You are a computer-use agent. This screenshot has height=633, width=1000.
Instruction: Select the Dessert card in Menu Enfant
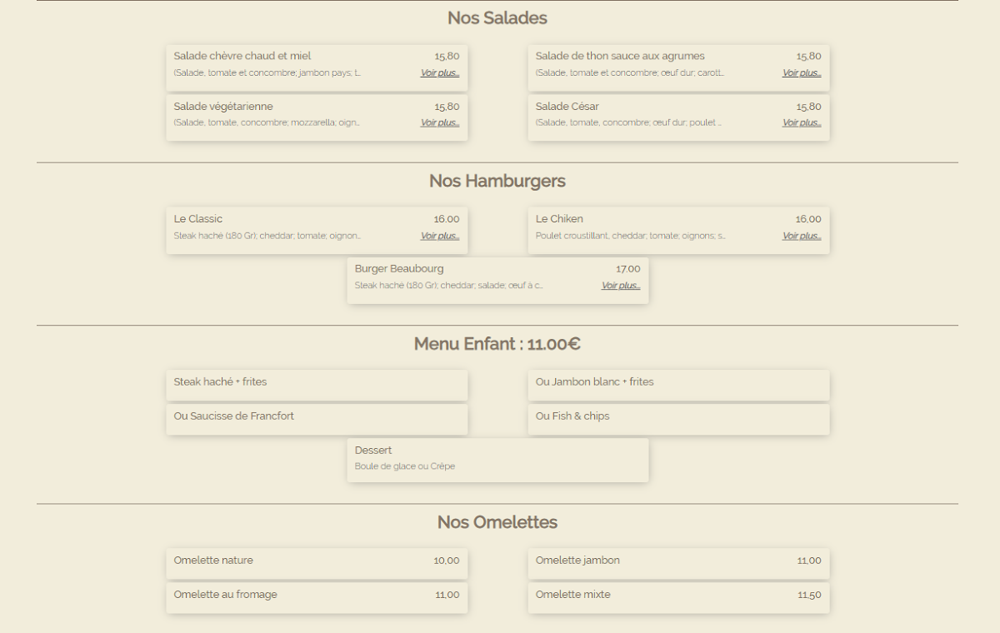(x=497, y=459)
